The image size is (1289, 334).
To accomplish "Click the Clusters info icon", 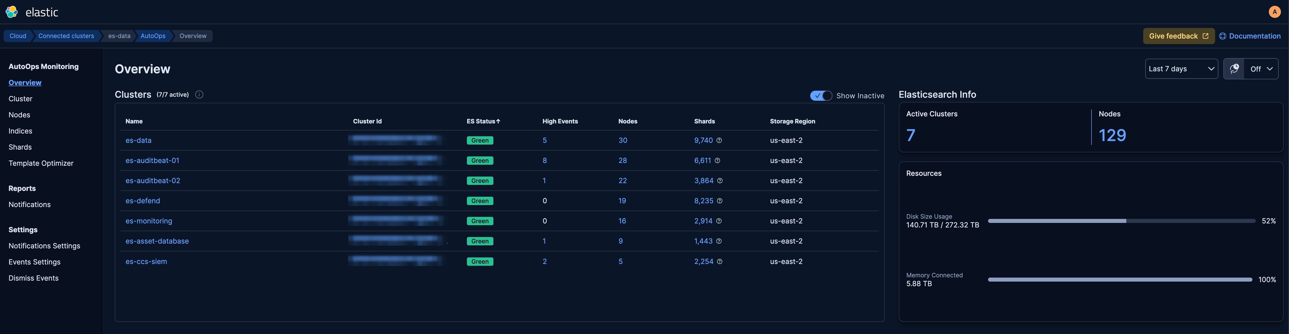I will [x=199, y=94].
